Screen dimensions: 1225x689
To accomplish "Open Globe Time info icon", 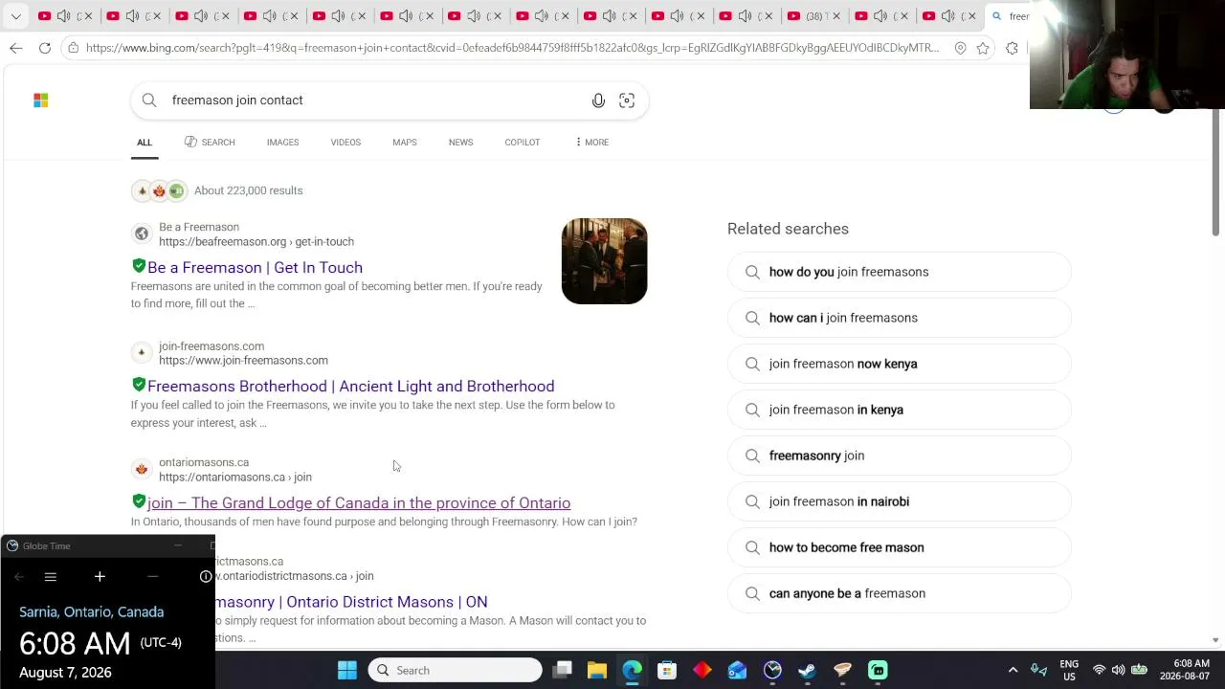I will (205, 577).
